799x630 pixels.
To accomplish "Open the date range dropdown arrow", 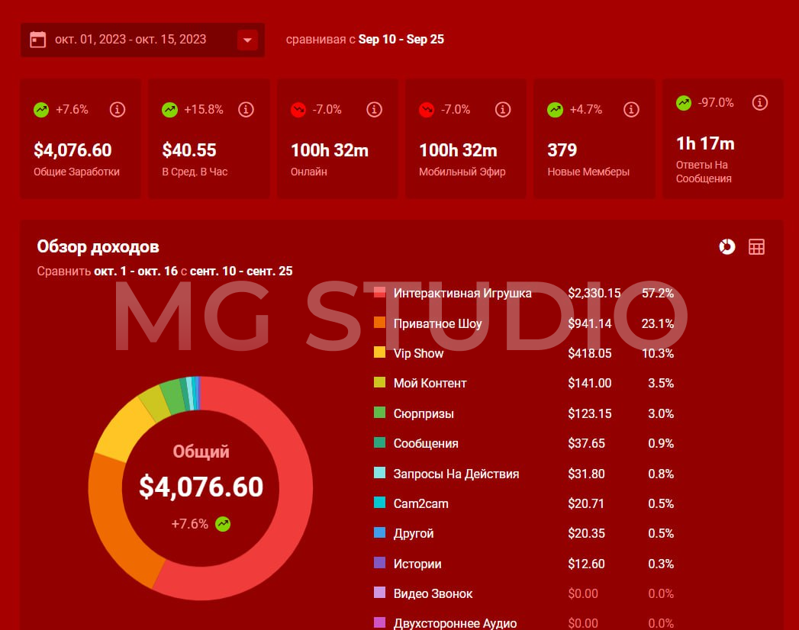I will 247,40.
